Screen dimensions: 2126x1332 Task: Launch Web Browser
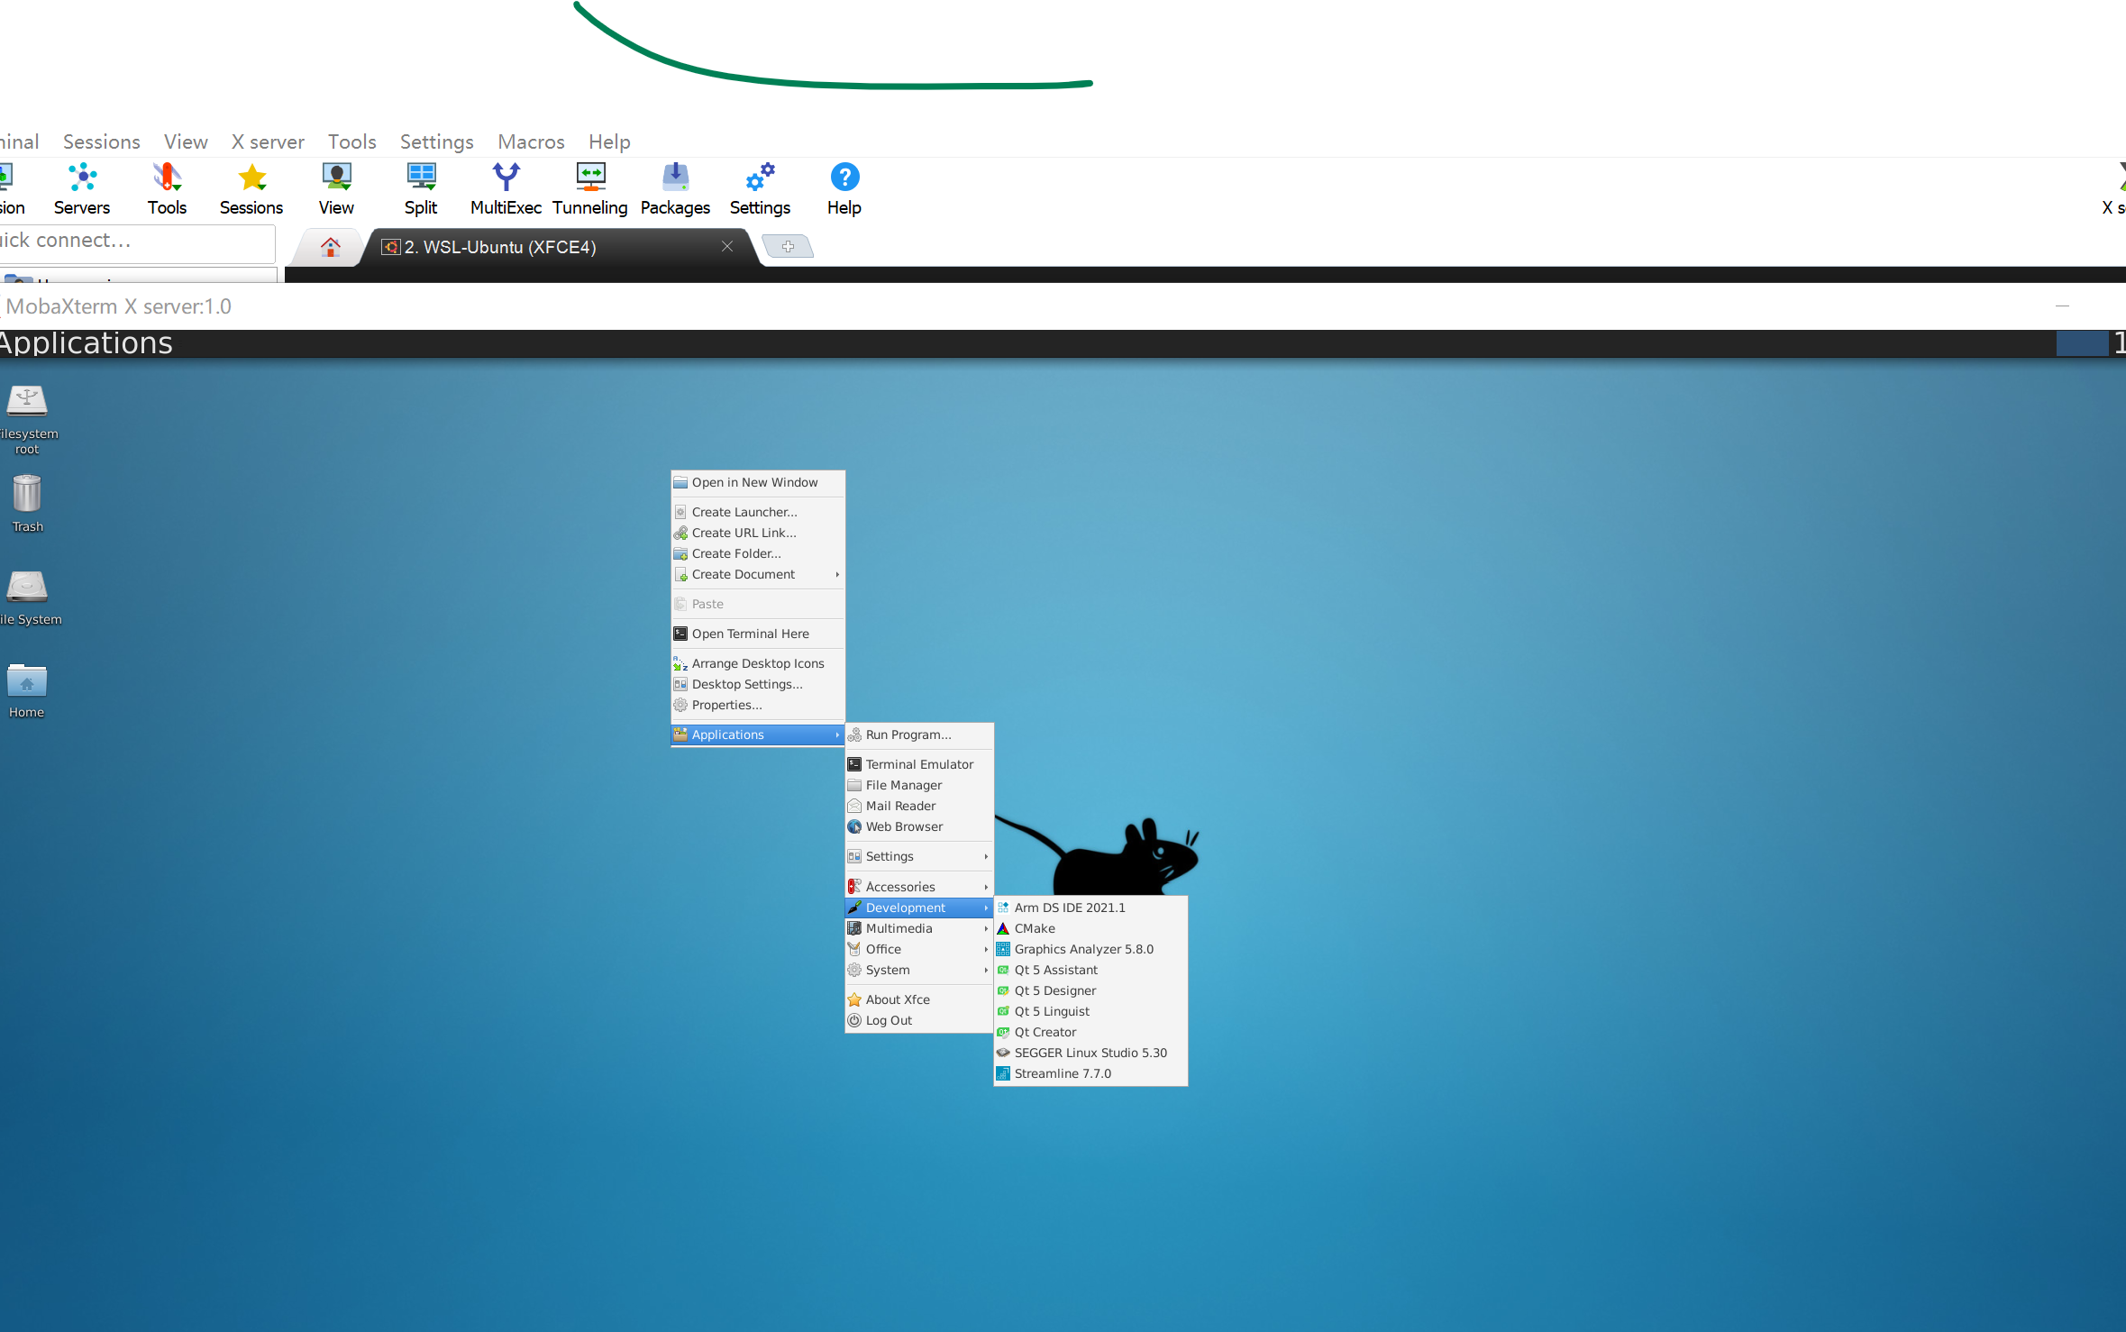(x=919, y=826)
